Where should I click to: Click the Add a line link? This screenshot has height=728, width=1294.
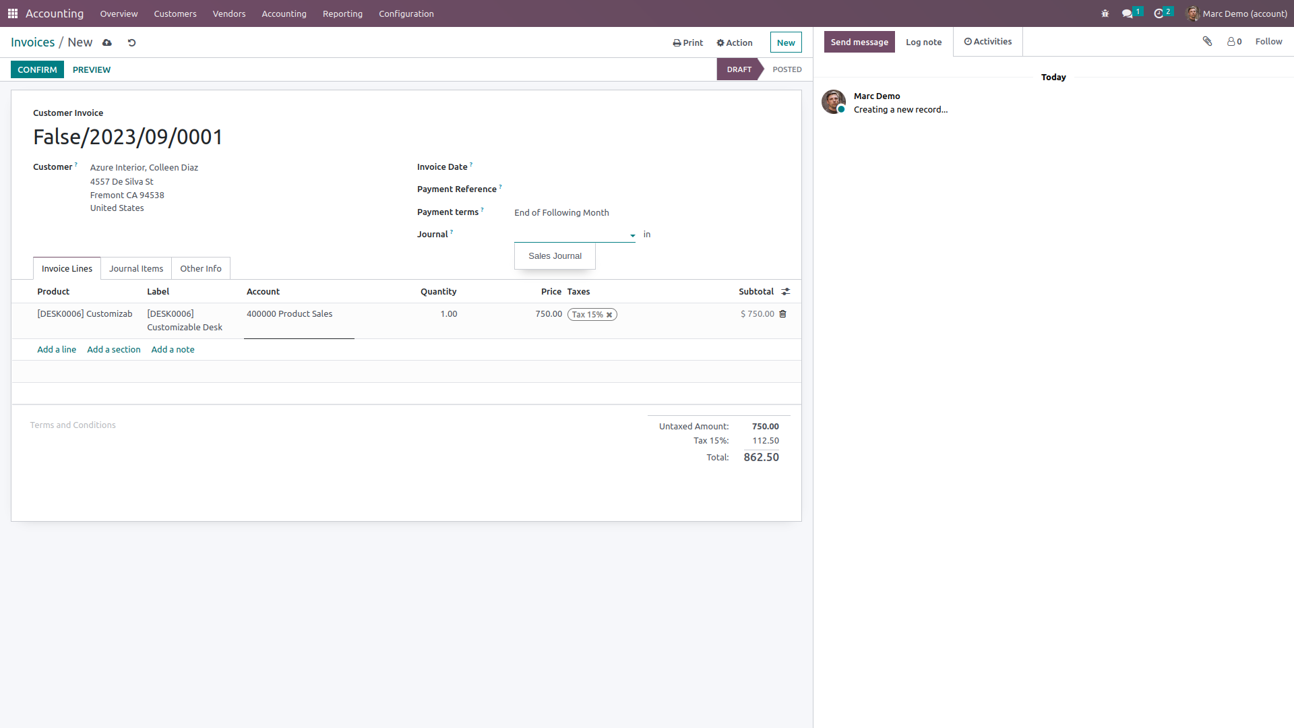57,349
